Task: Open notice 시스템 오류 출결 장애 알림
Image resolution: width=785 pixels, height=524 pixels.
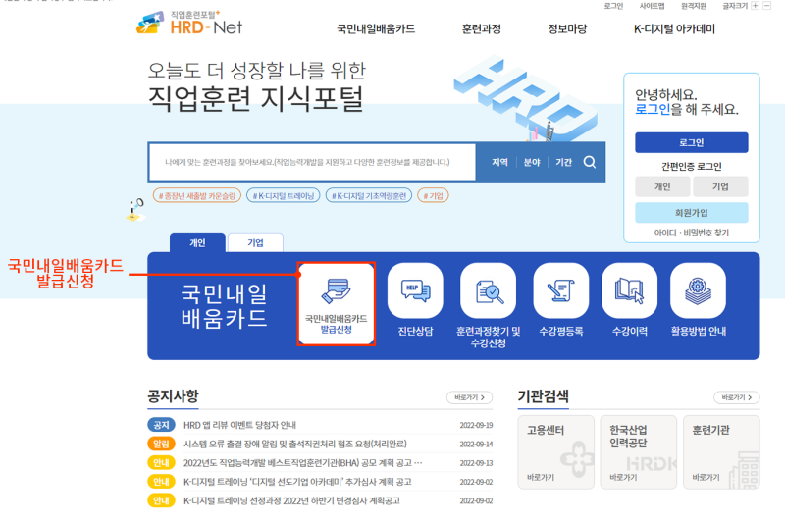Action: click(295, 444)
